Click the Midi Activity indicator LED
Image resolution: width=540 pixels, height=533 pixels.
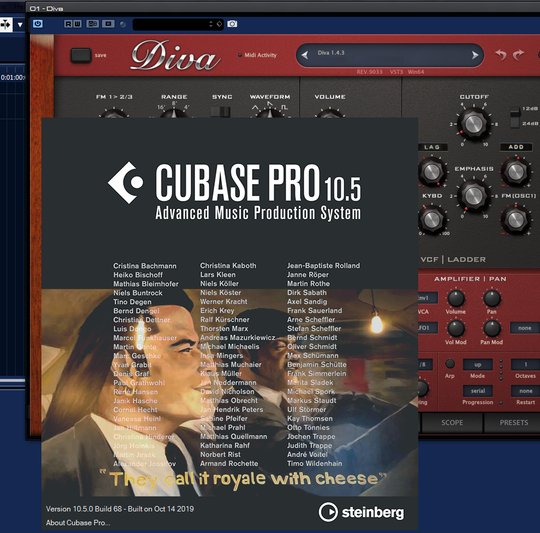[240, 55]
